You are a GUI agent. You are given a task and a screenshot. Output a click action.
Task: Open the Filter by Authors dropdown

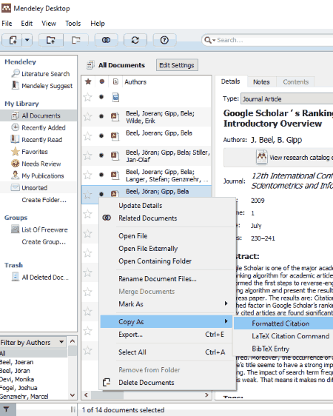[x=33, y=343]
